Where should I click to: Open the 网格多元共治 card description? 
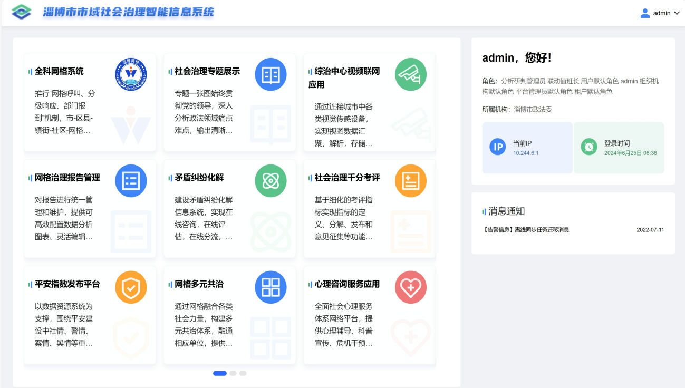[x=204, y=325]
